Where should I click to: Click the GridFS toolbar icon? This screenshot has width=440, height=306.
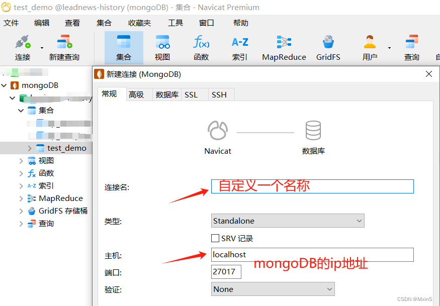coord(328,47)
